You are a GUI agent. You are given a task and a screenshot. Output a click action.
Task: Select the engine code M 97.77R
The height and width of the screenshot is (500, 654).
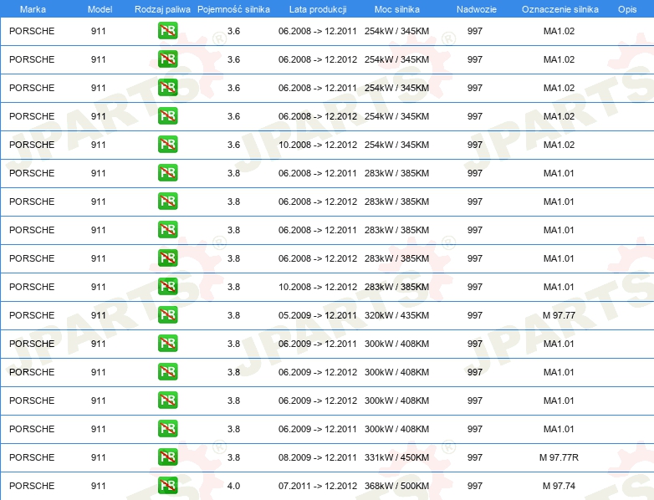[559, 457]
